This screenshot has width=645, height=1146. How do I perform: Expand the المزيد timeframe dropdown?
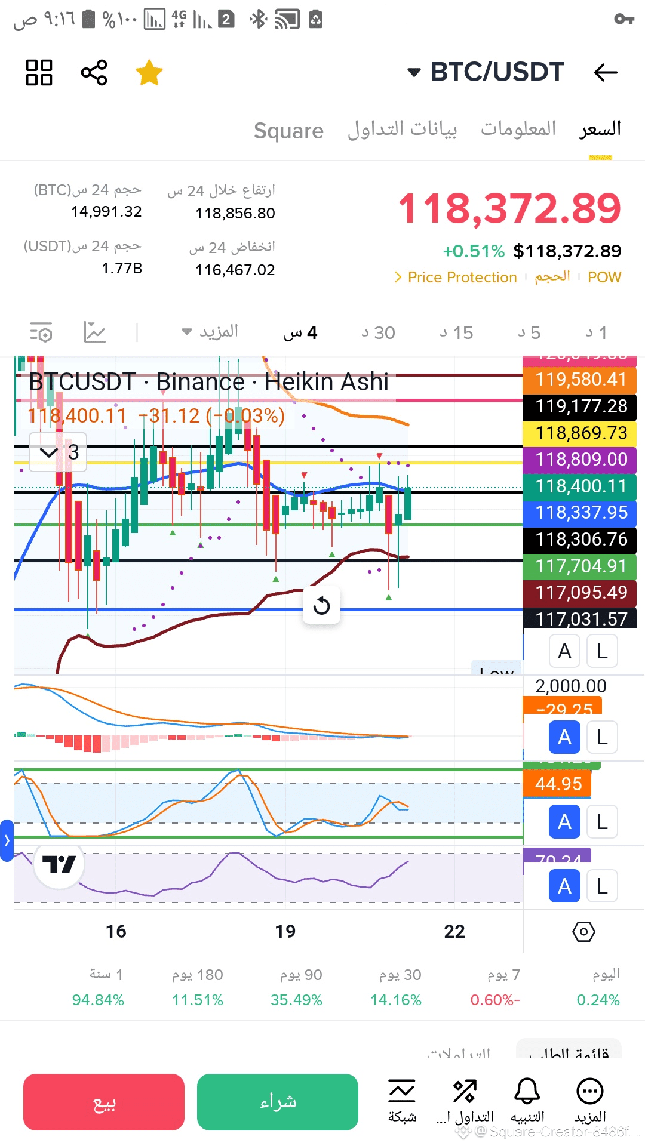[210, 332]
